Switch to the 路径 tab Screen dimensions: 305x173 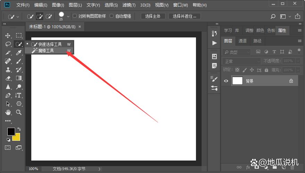[257, 41]
